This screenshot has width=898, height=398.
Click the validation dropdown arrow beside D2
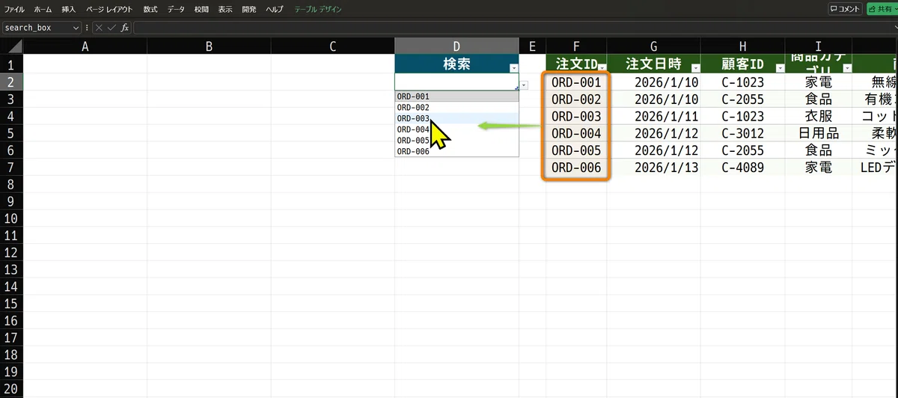coord(523,85)
